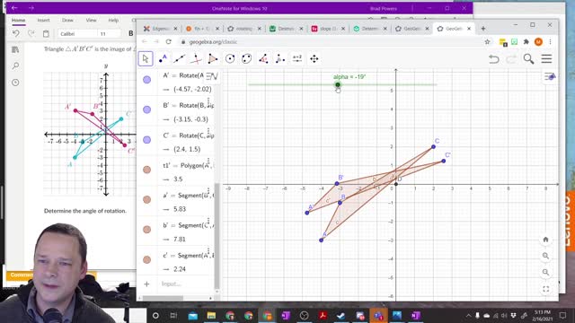Screen dimensions: 575x323
Task: Open the Chrome three-dot menu
Action: [550, 42]
